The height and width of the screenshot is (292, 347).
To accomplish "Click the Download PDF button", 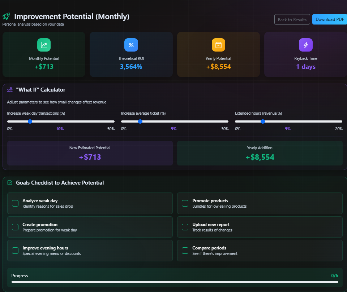I will point(330,19).
